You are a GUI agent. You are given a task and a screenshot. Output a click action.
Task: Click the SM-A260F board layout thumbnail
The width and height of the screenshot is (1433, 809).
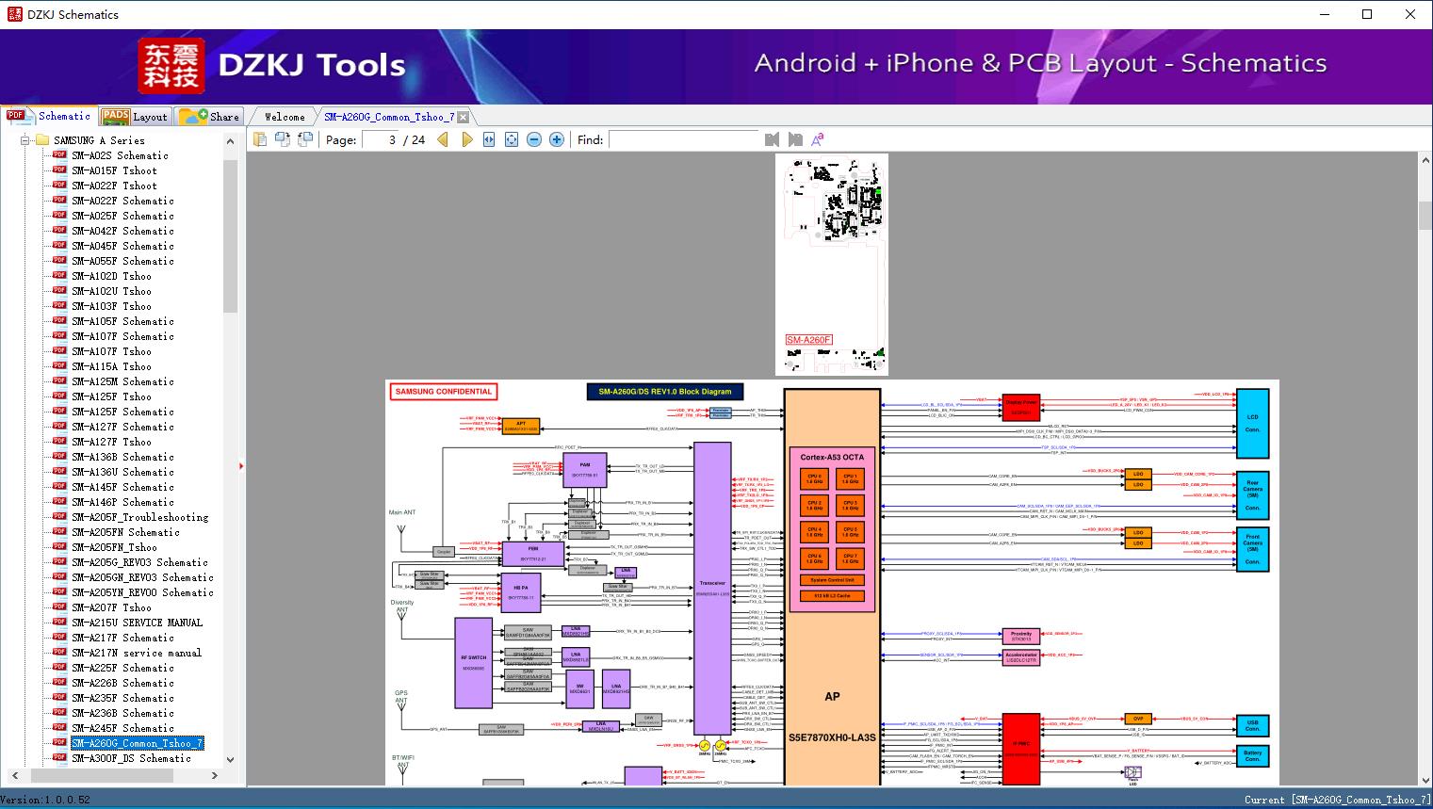(832, 265)
